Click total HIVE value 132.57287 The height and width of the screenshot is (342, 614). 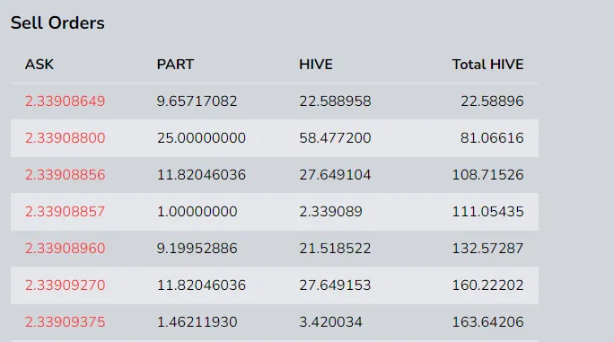click(488, 249)
